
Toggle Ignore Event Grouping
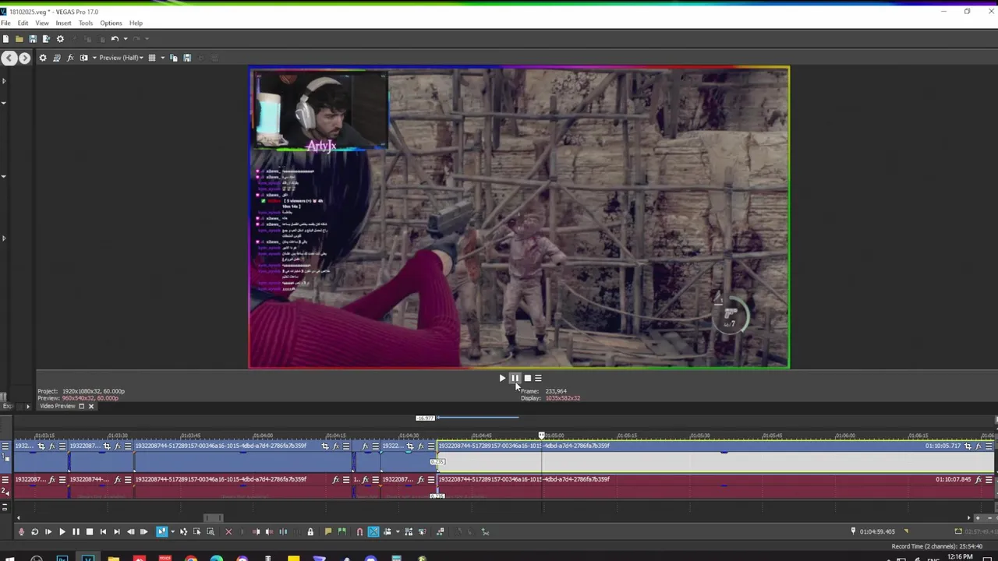coord(422,531)
